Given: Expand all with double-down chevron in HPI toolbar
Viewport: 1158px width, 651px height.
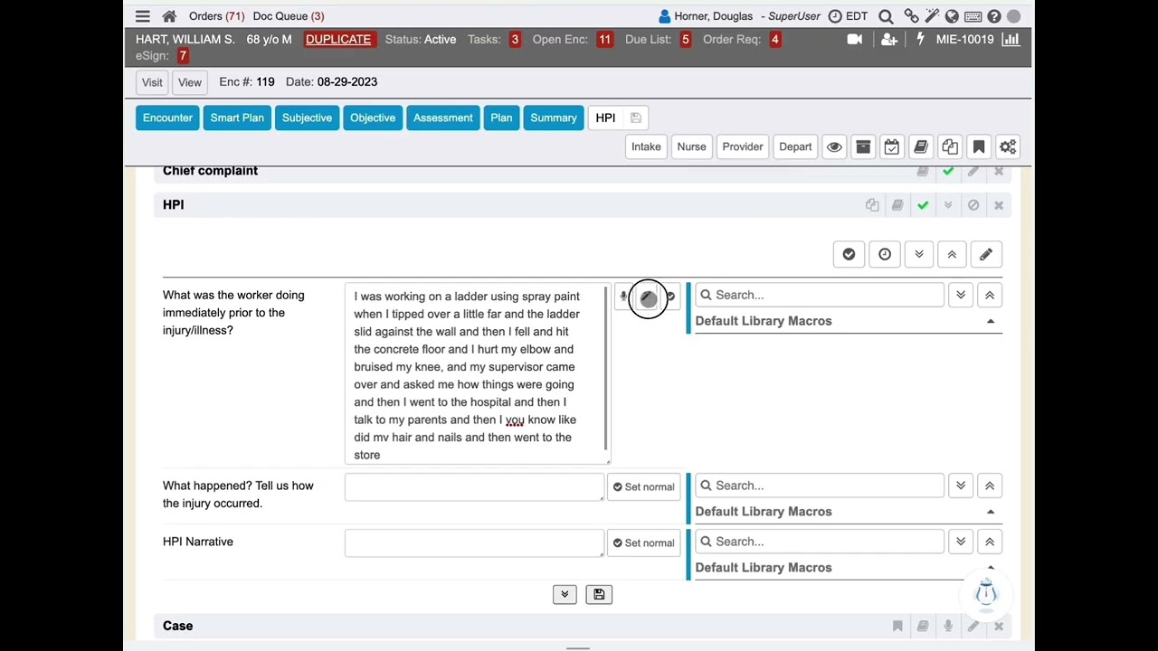Looking at the screenshot, I should click(919, 254).
